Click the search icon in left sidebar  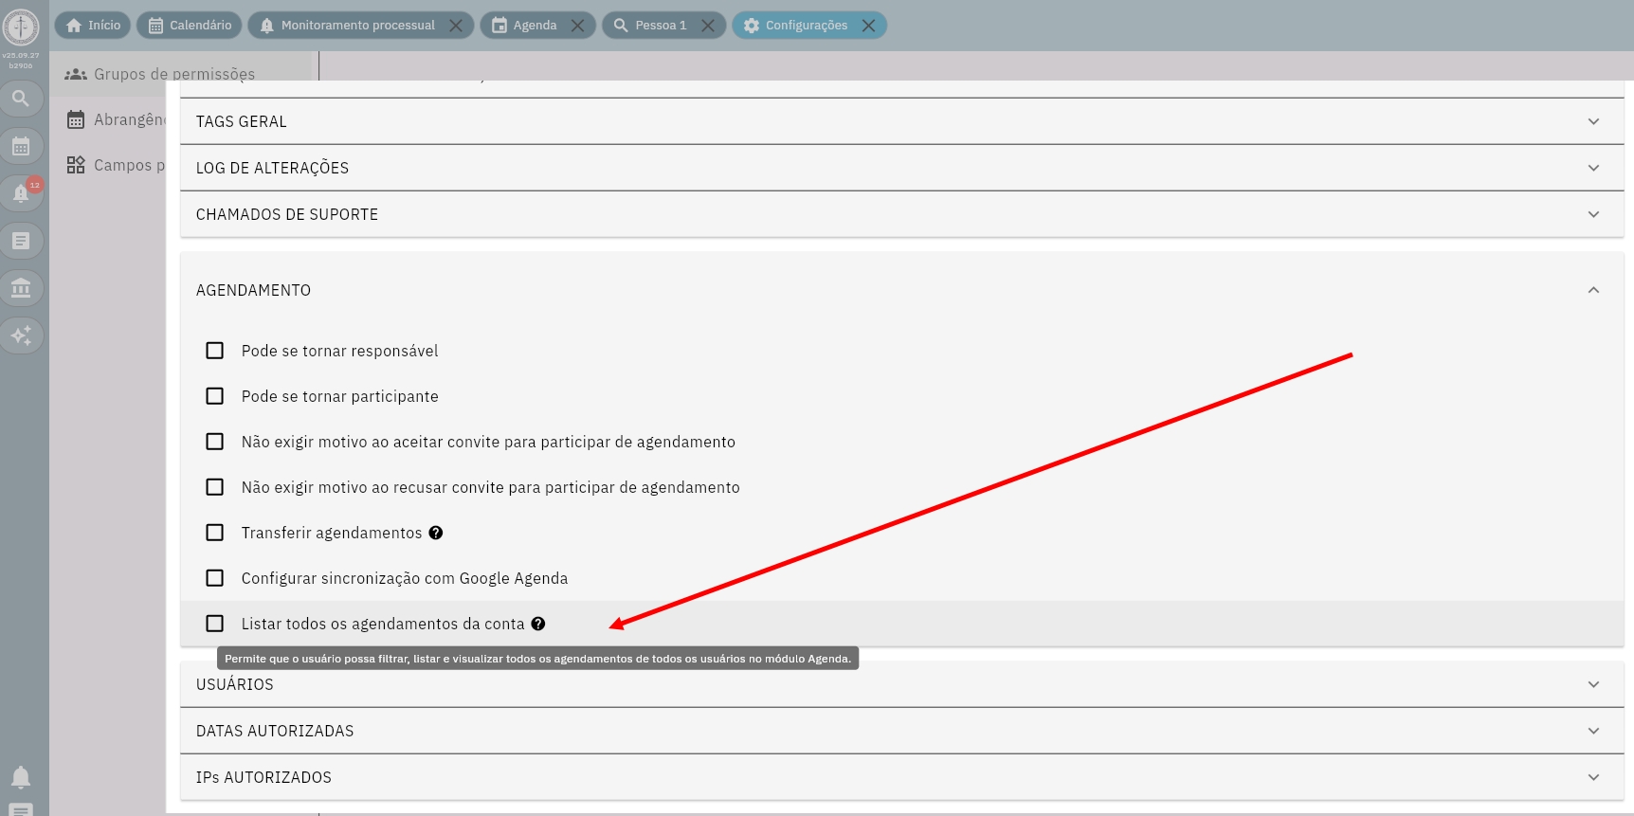click(x=21, y=99)
